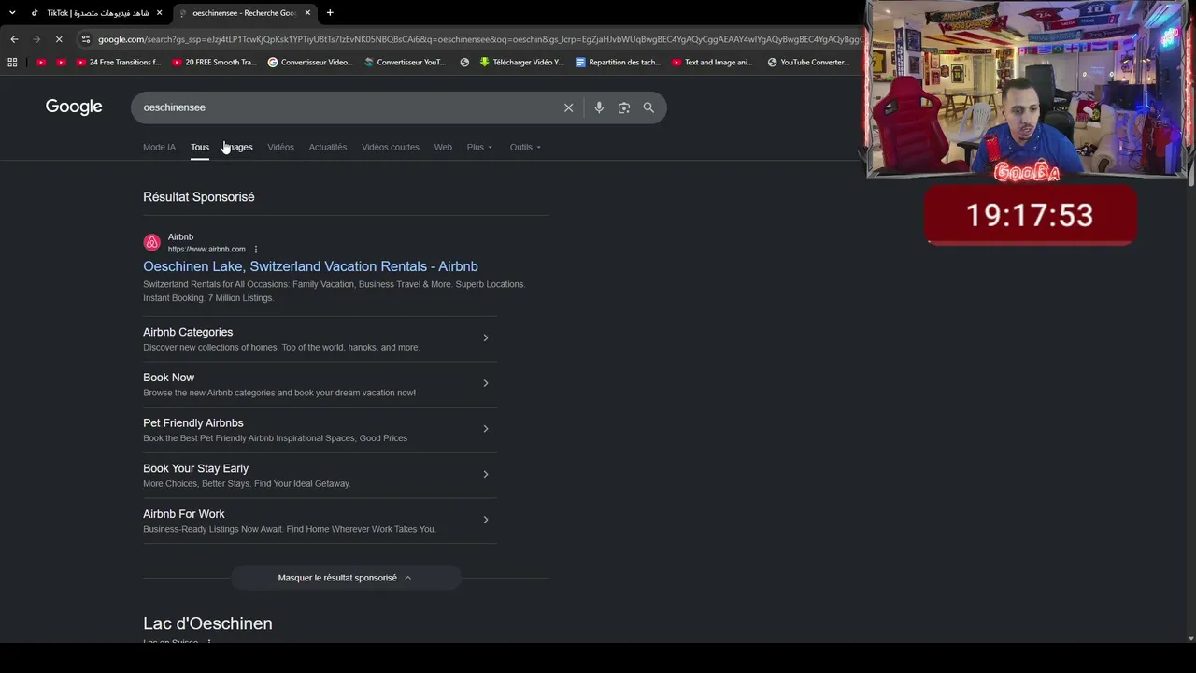Image resolution: width=1196 pixels, height=673 pixels.
Task: Go back with the browser back arrow
Action: pos(14,39)
